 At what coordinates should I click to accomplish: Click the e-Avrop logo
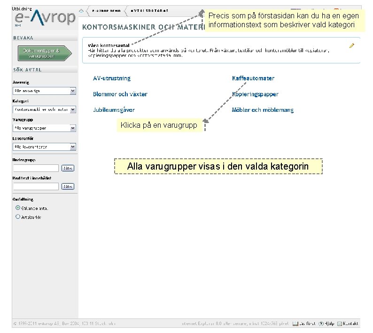(x=45, y=17)
